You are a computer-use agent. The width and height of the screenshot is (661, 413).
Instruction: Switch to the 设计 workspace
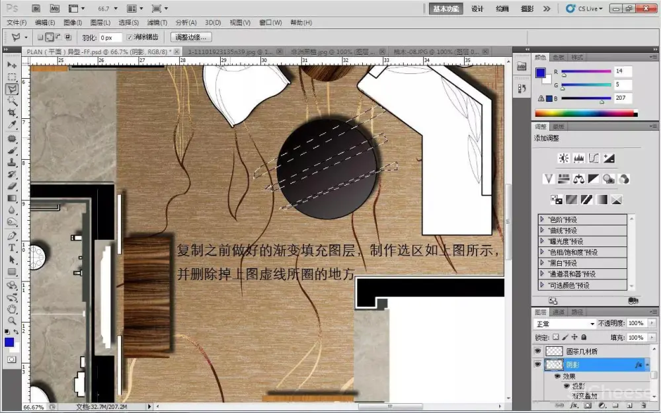tap(477, 9)
